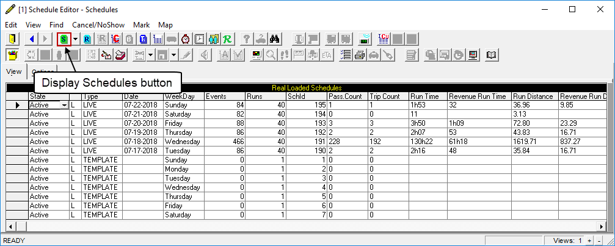This screenshot has width=615, height=246.
Task: Click the green italic R icon
Action: [227, 39]
